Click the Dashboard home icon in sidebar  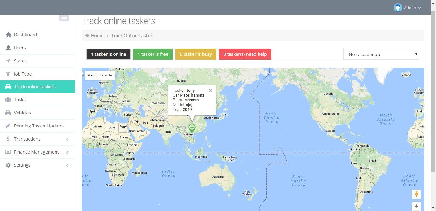tap(8, 35)
